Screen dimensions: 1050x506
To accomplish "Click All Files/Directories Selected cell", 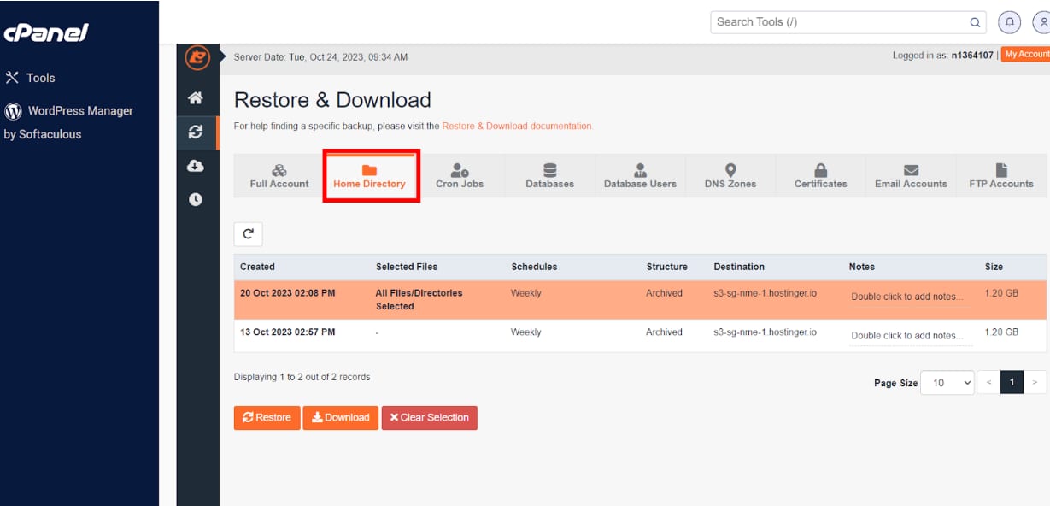I will [x=419, y=299].
